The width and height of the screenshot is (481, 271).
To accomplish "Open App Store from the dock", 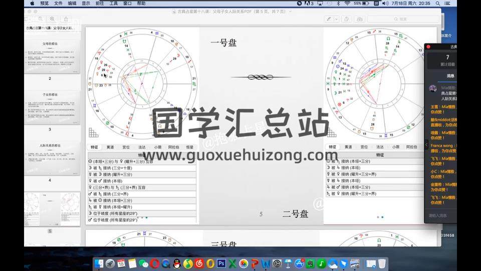I will 300,263.
